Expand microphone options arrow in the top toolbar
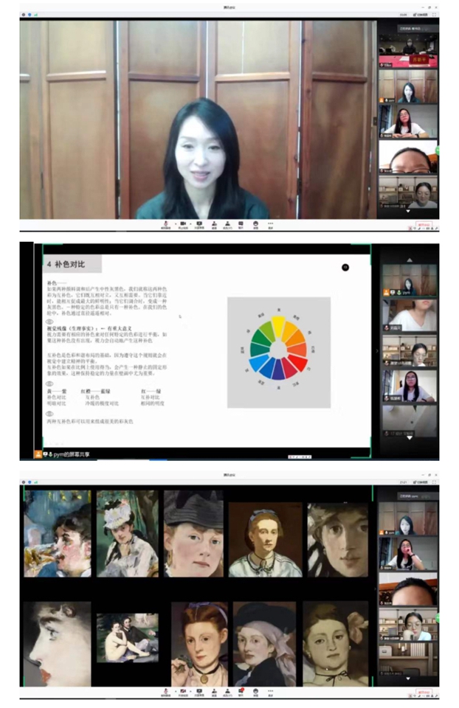The image size is (459, 708). coord(174,223)
